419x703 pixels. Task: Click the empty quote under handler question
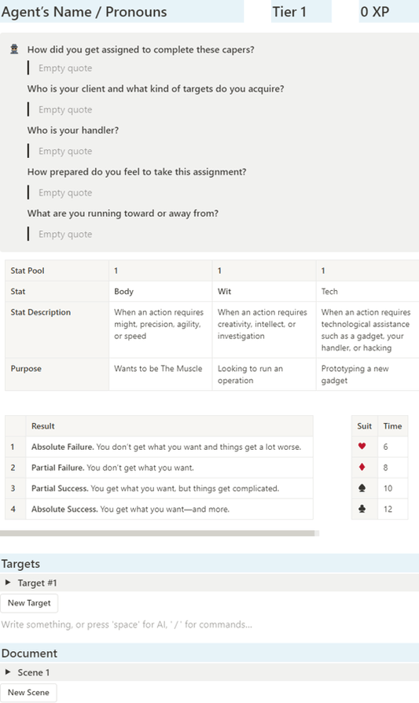click(x=65, y=151)
